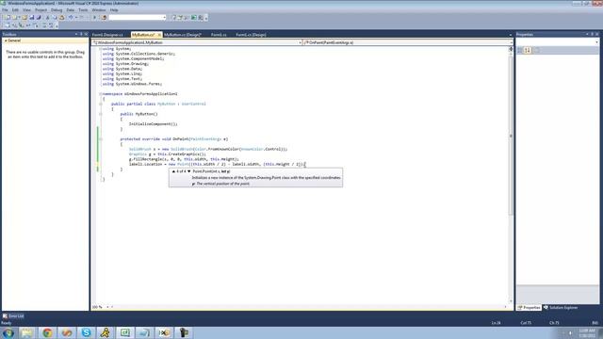This screenshot has height=339, width=603.
Task: Collapse the General group in Toolbox
Action: pos(6,40)
